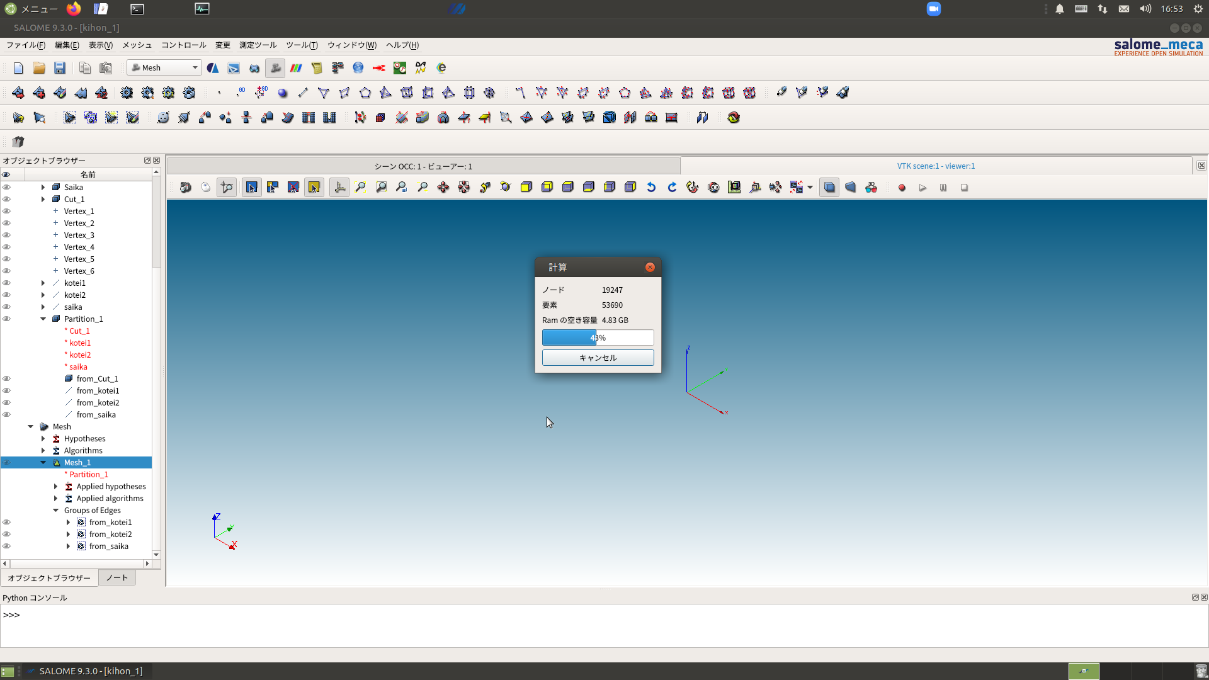Expand the Hypotheses tree node

[x=43, y=439]
